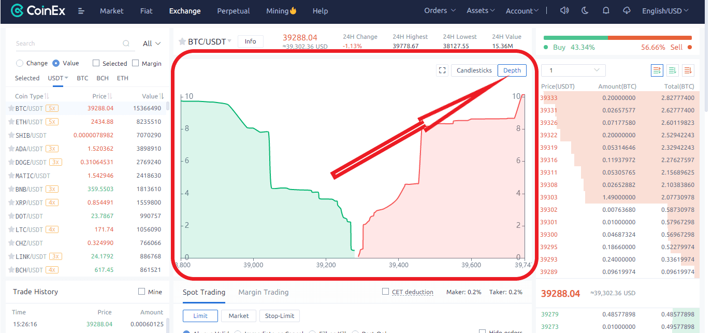Open the All filter dropdown

coord(152,44)
